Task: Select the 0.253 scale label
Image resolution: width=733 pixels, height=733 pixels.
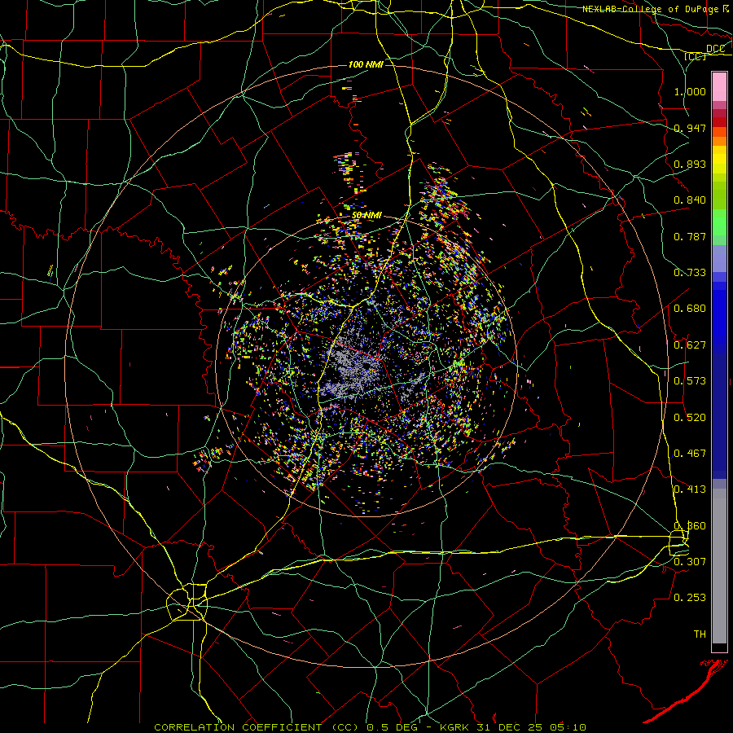Action: click(690, 598)
